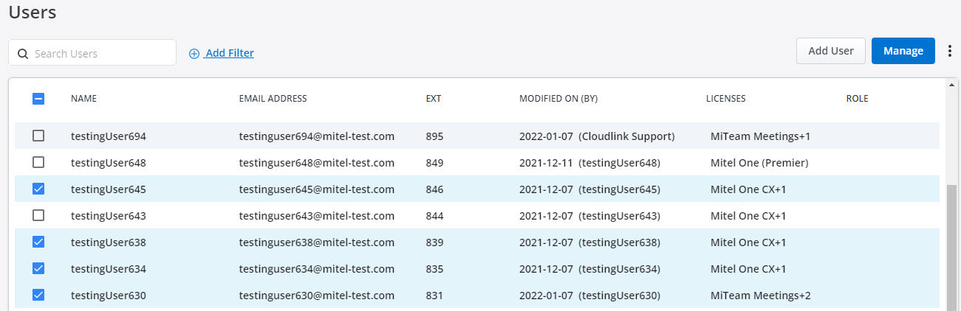Click the scrollbar up arrow

(x=950, y=84)
